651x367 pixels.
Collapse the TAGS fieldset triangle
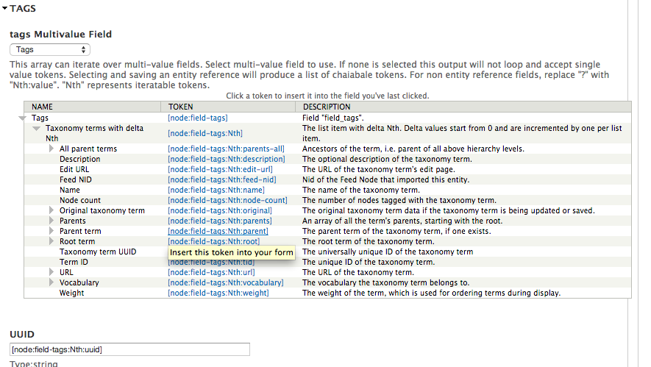(x=4, y=8)
